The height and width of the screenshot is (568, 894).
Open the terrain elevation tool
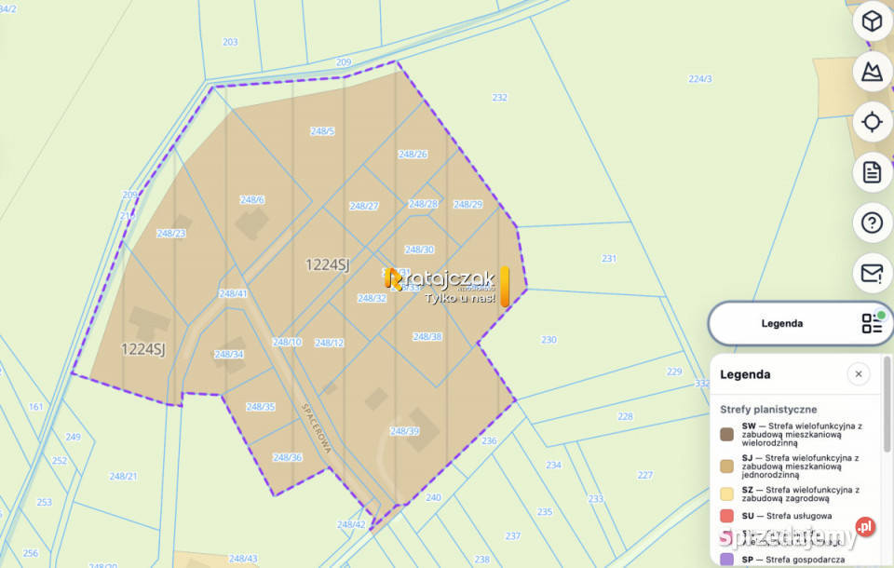(x=872, y=72)
